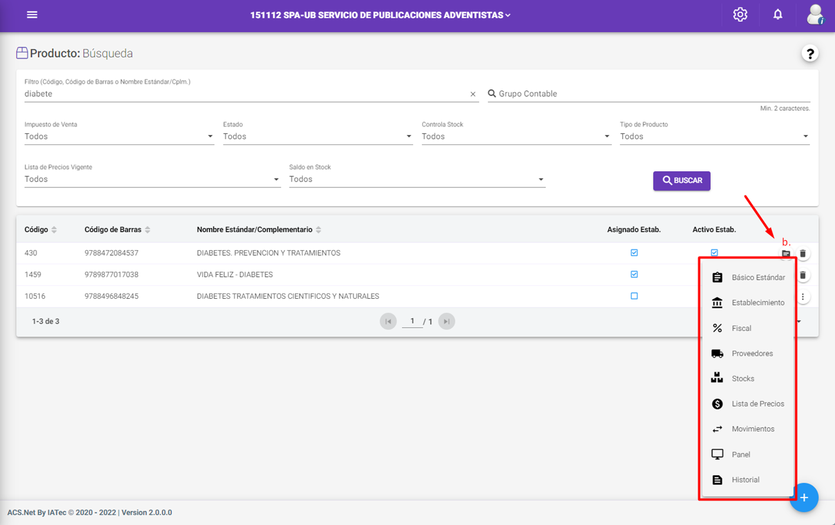Image resolution: width=835 pixels, height=525 pixels.
Task: Click the folder options icon for product 430
Action: [x=786, y=254]
